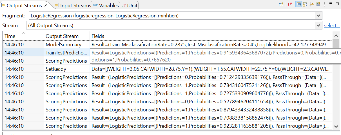This screenshot has height=135, width=341.
Task: Sort by the Time column header
Action: click(x=23, y=36)
